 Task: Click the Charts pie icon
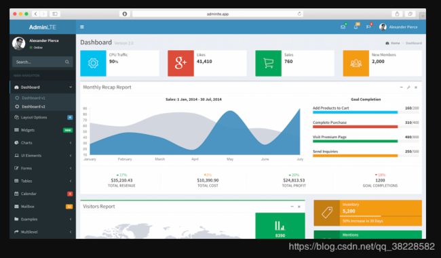point(16,143)
